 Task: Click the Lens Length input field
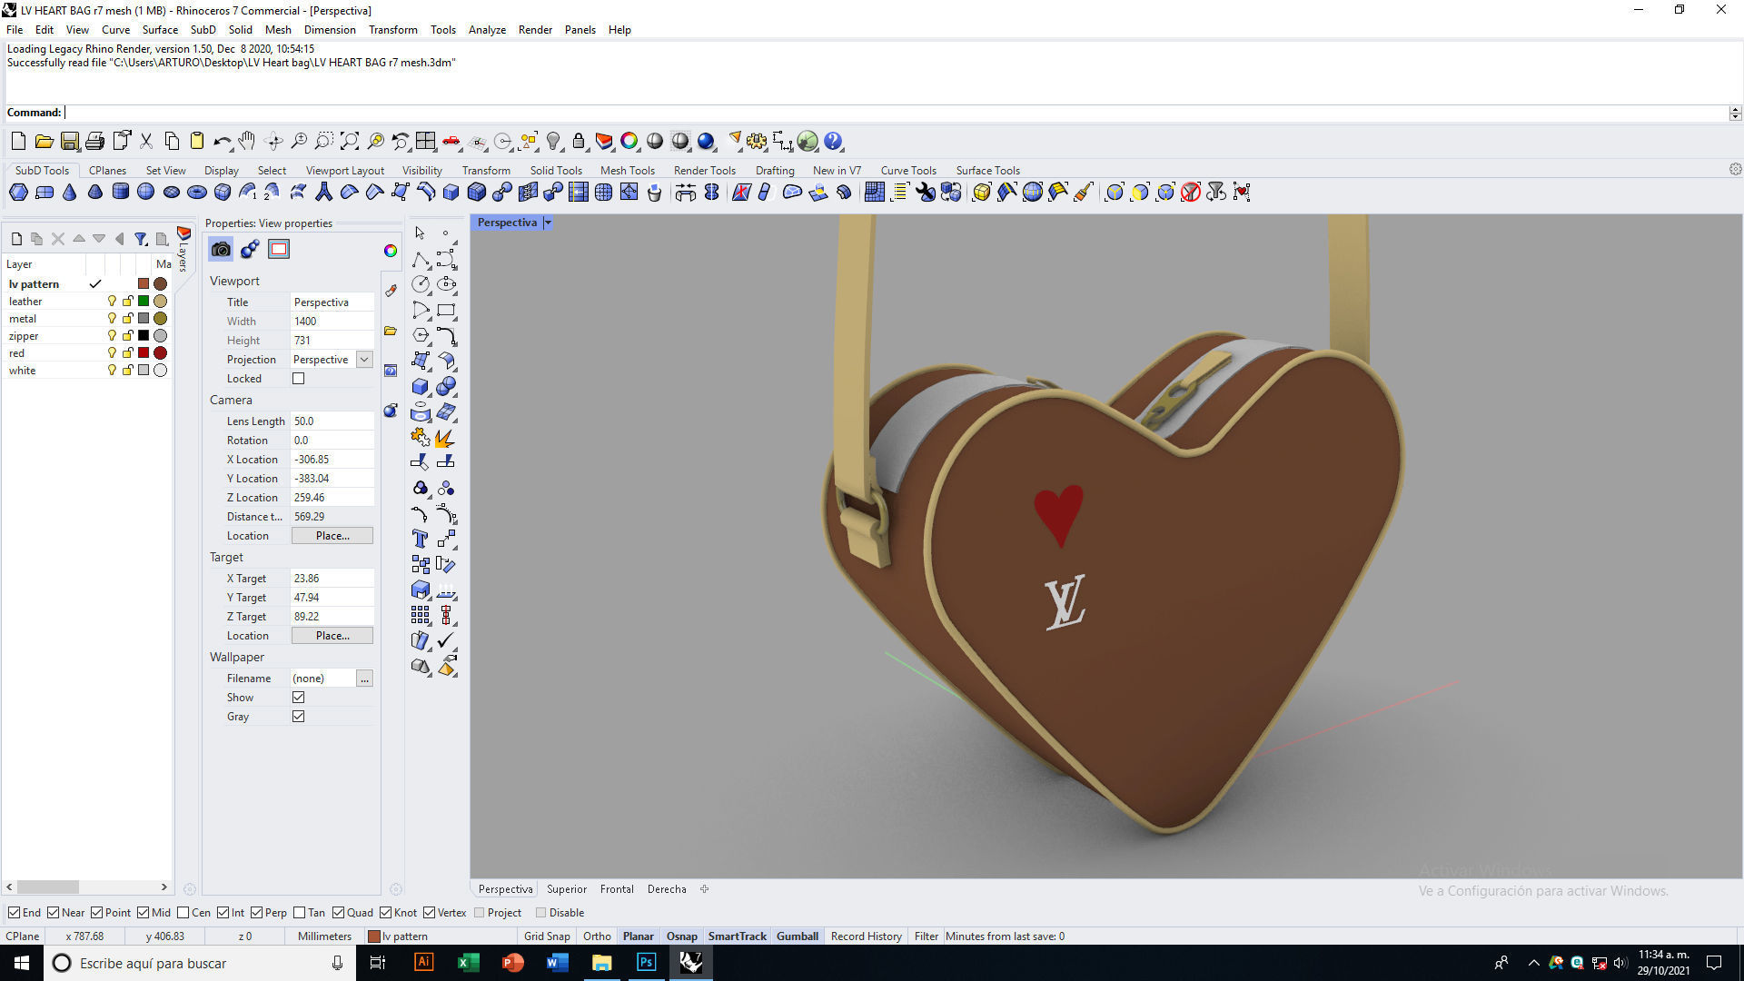click(x=332, y=421)
